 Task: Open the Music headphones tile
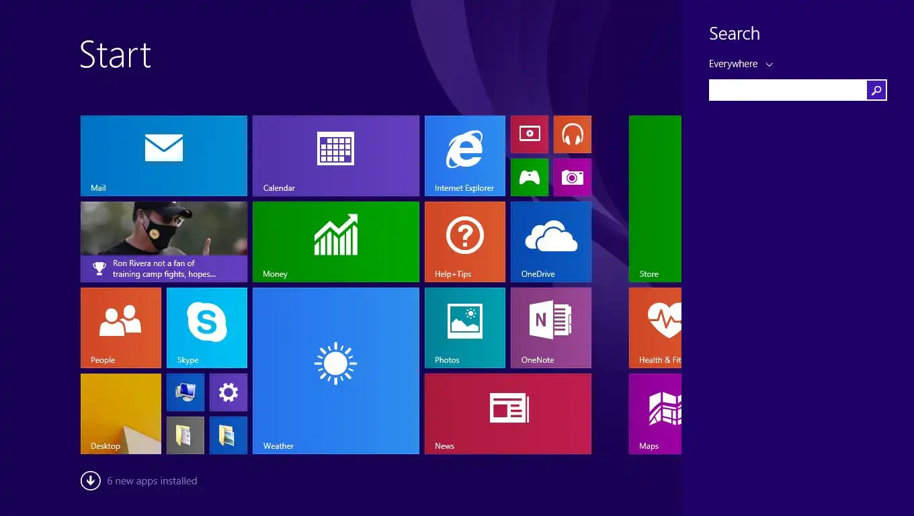click(573, 134)
